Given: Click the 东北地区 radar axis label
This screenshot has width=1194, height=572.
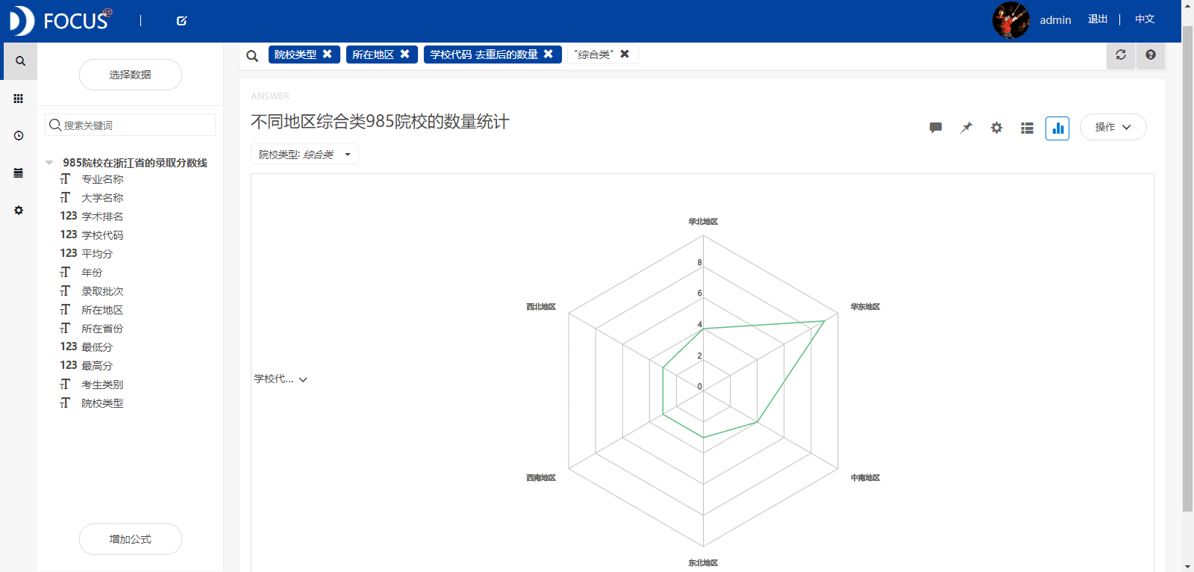Looking at the screenshot, I should click(x=703, y=563).
